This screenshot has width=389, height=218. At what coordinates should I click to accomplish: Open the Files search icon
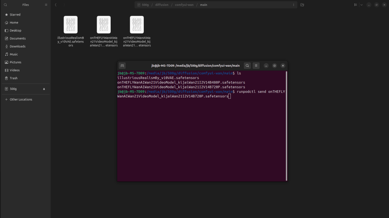coord(5,5)
